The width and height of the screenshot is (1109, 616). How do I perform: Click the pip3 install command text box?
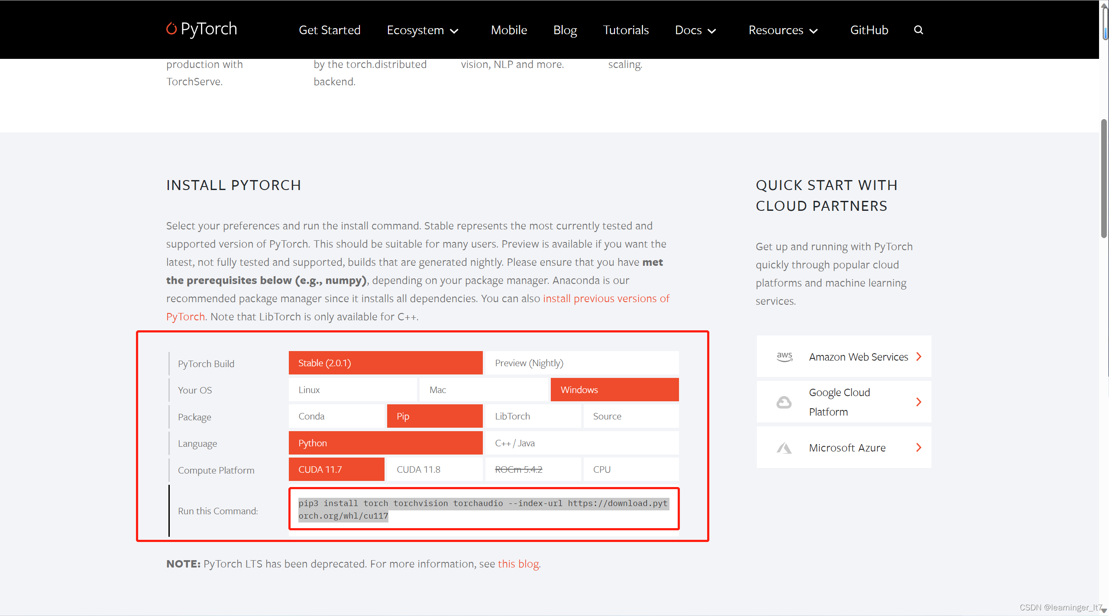tap(483, 509)
